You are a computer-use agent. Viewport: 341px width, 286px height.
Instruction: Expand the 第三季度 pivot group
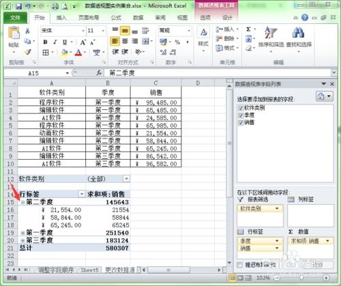pos(23,240)
